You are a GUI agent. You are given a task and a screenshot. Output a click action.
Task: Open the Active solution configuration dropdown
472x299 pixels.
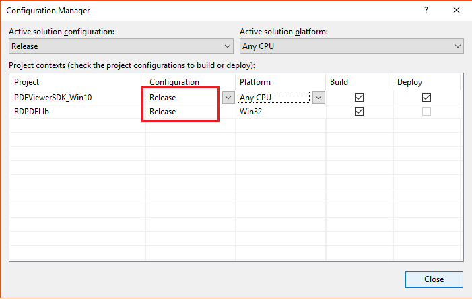click(x=122, y=46)
